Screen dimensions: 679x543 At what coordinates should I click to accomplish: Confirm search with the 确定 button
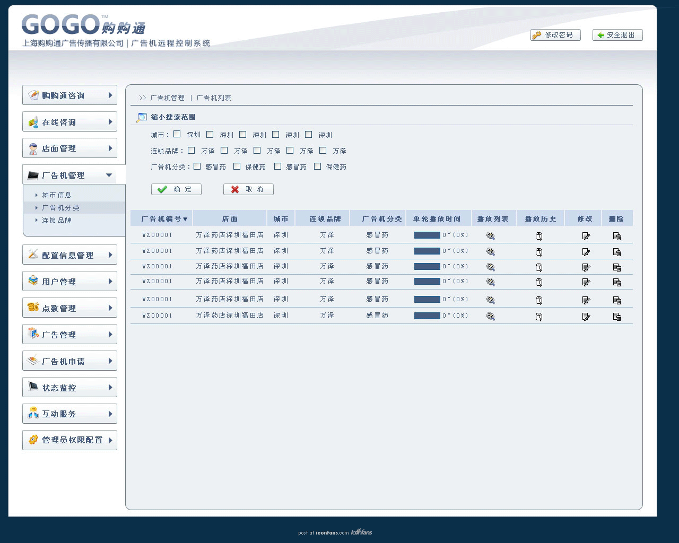coord(176,189)
